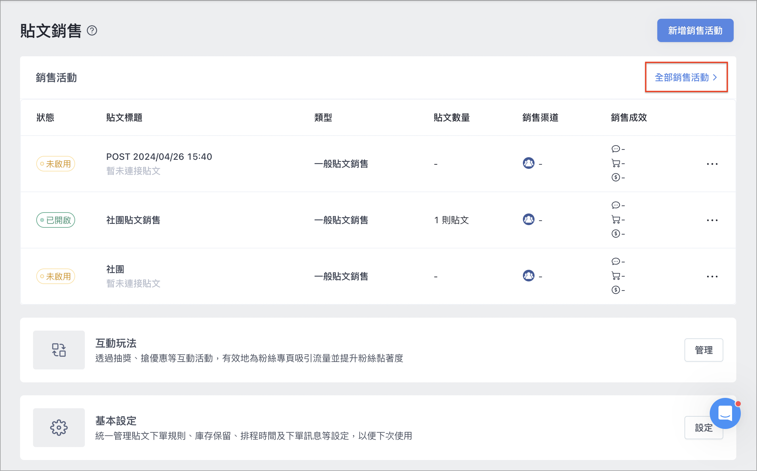Click cart icon in 社團 row
Screen dimensions: 757x471
[x=616, y=276]
